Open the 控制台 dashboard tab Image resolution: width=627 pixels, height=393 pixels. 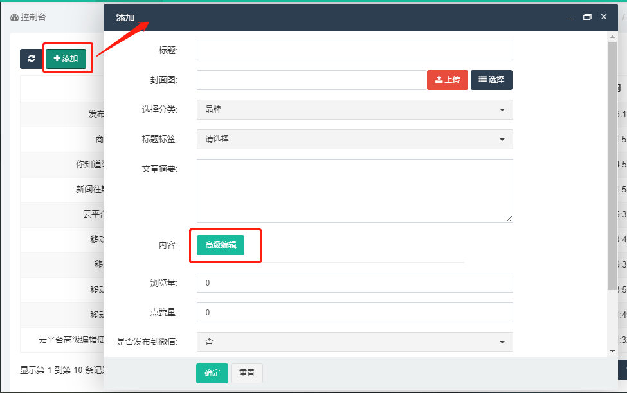pos(28,17)
